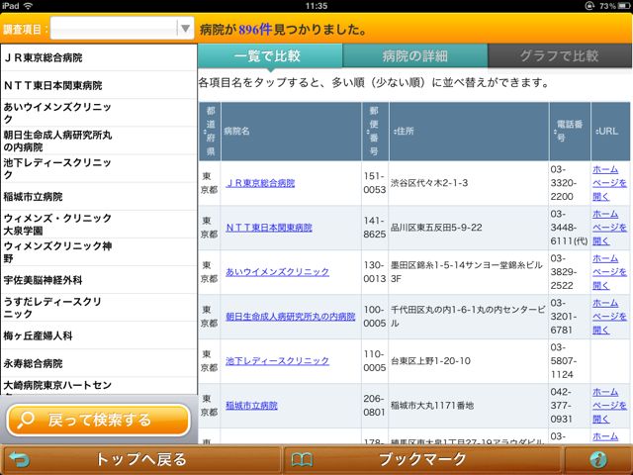
Task: Switch to the グラフで比較 tab
Action: click(560, 55)
